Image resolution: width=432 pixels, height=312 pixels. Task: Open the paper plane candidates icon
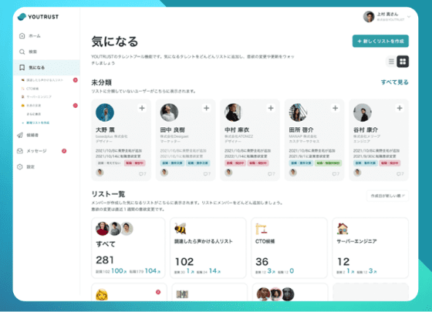coord(20,135)
